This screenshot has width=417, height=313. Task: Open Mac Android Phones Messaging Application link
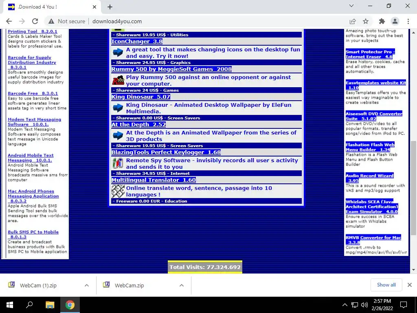coord(33,196)
